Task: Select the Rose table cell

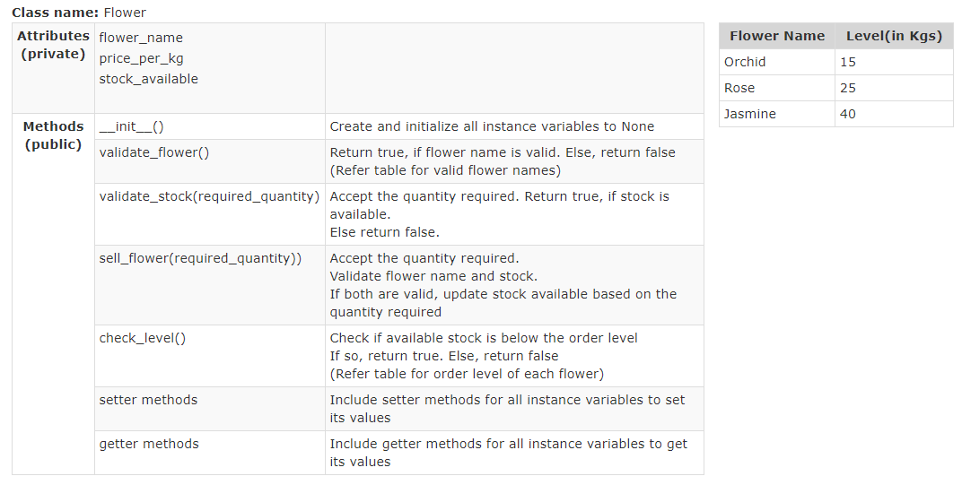Action: point(777,88)
